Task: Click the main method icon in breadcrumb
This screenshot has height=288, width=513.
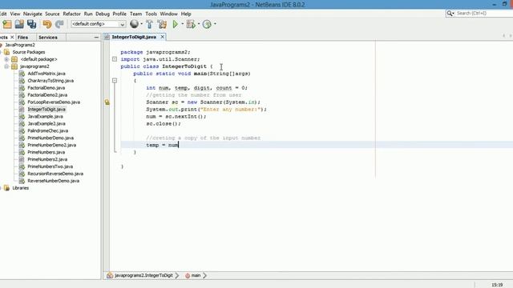Action: [188, 276]
